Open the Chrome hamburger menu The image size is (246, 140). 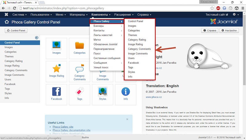tap(243, 8)
